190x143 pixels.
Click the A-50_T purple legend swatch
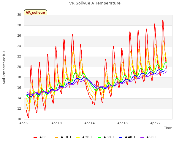click(x=142, y=138)
